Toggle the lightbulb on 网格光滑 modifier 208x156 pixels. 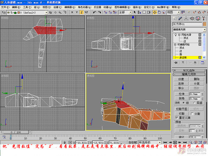coord(176,35)
